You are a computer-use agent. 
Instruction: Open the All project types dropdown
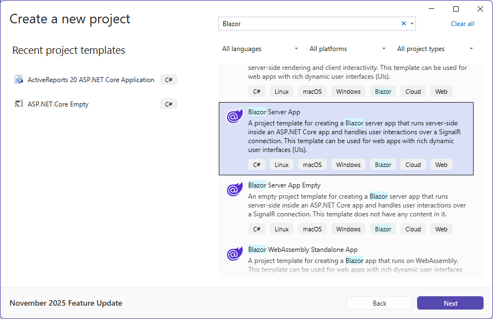(x=435, y=49)
